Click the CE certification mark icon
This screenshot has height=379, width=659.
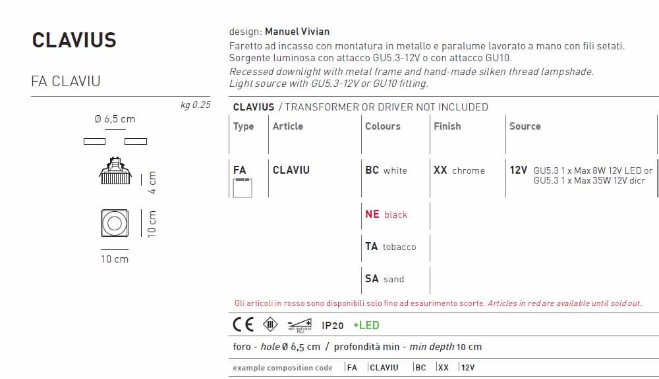[243, 324]
